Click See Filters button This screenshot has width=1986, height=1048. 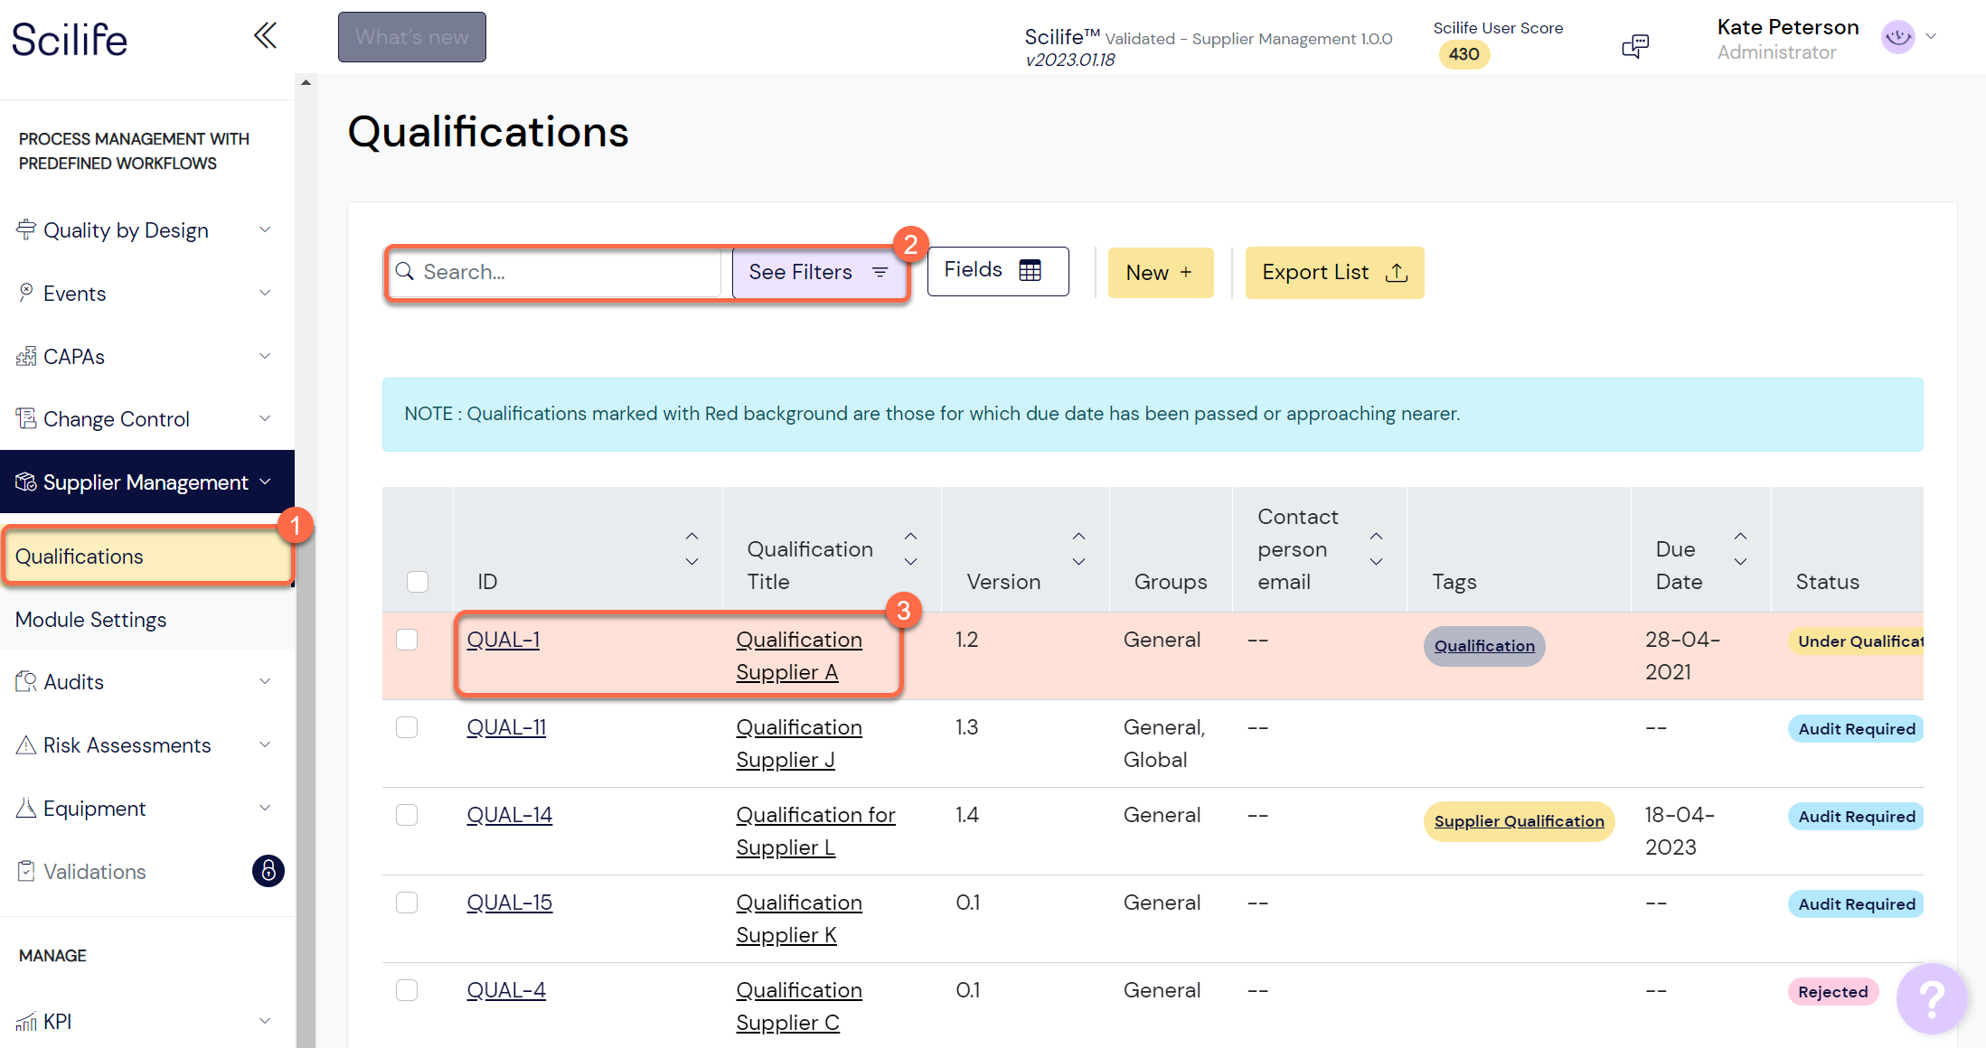tap(818, 272)
